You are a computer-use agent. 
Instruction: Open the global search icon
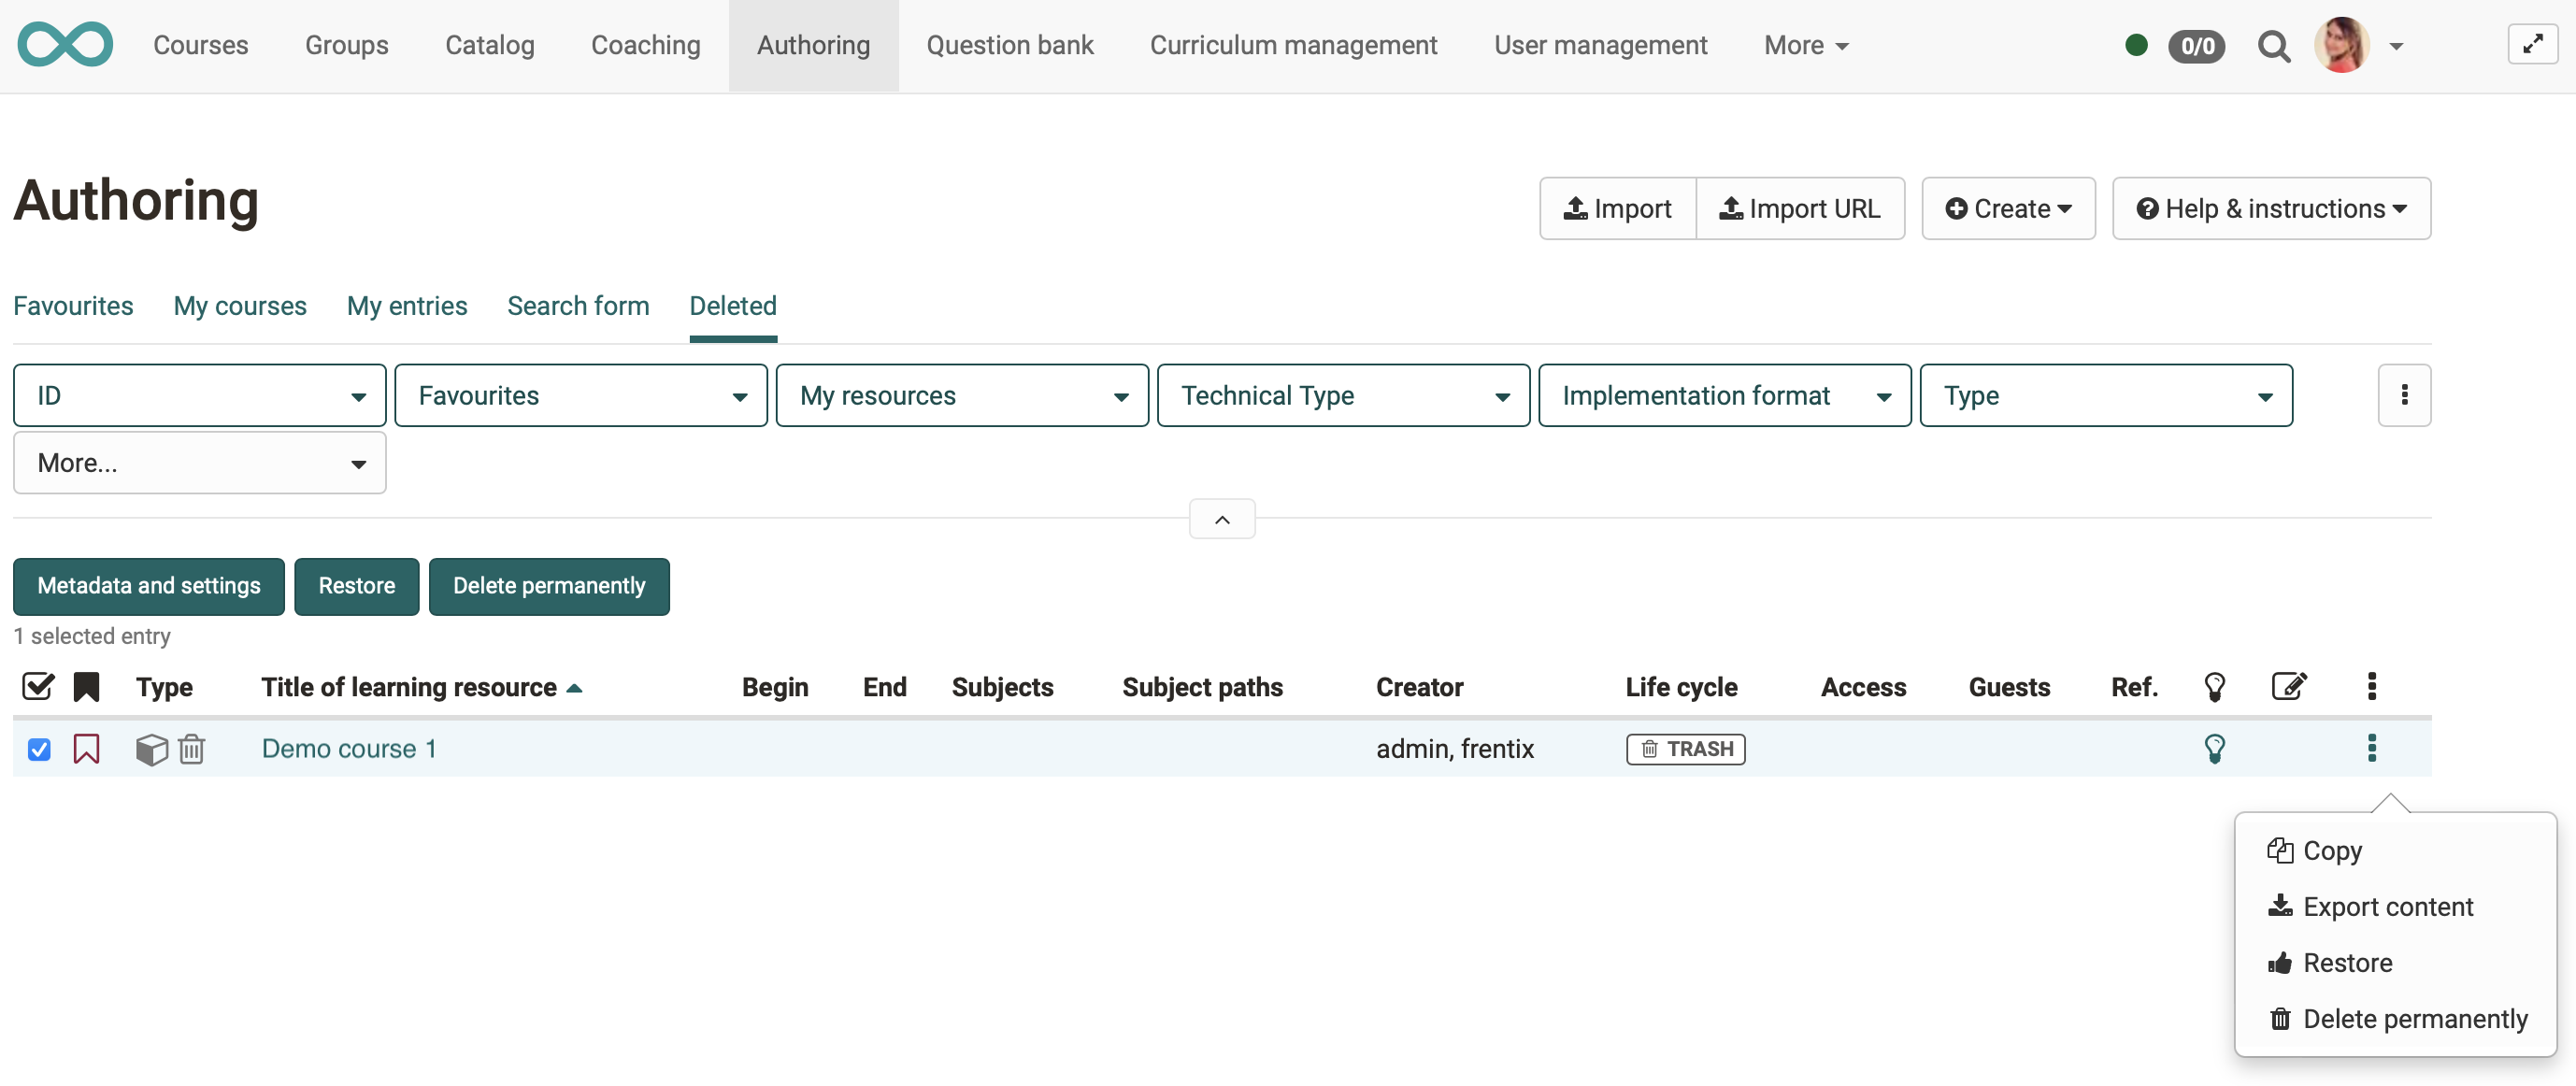click(2274, 45)
